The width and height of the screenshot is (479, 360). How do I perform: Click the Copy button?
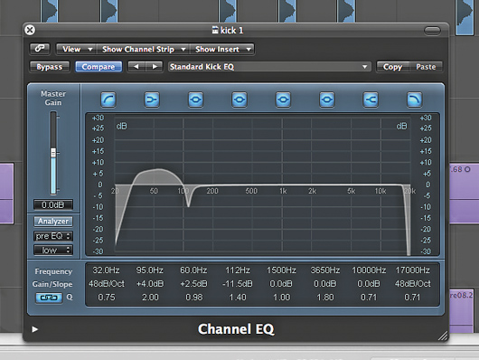[x=392, y=67]
